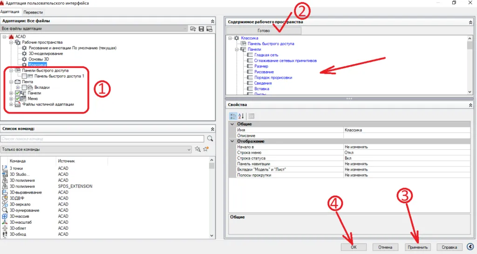Screen dimensions: 477x254
Task: Click the load partial customization file icon
Action: tap(193, 29)
